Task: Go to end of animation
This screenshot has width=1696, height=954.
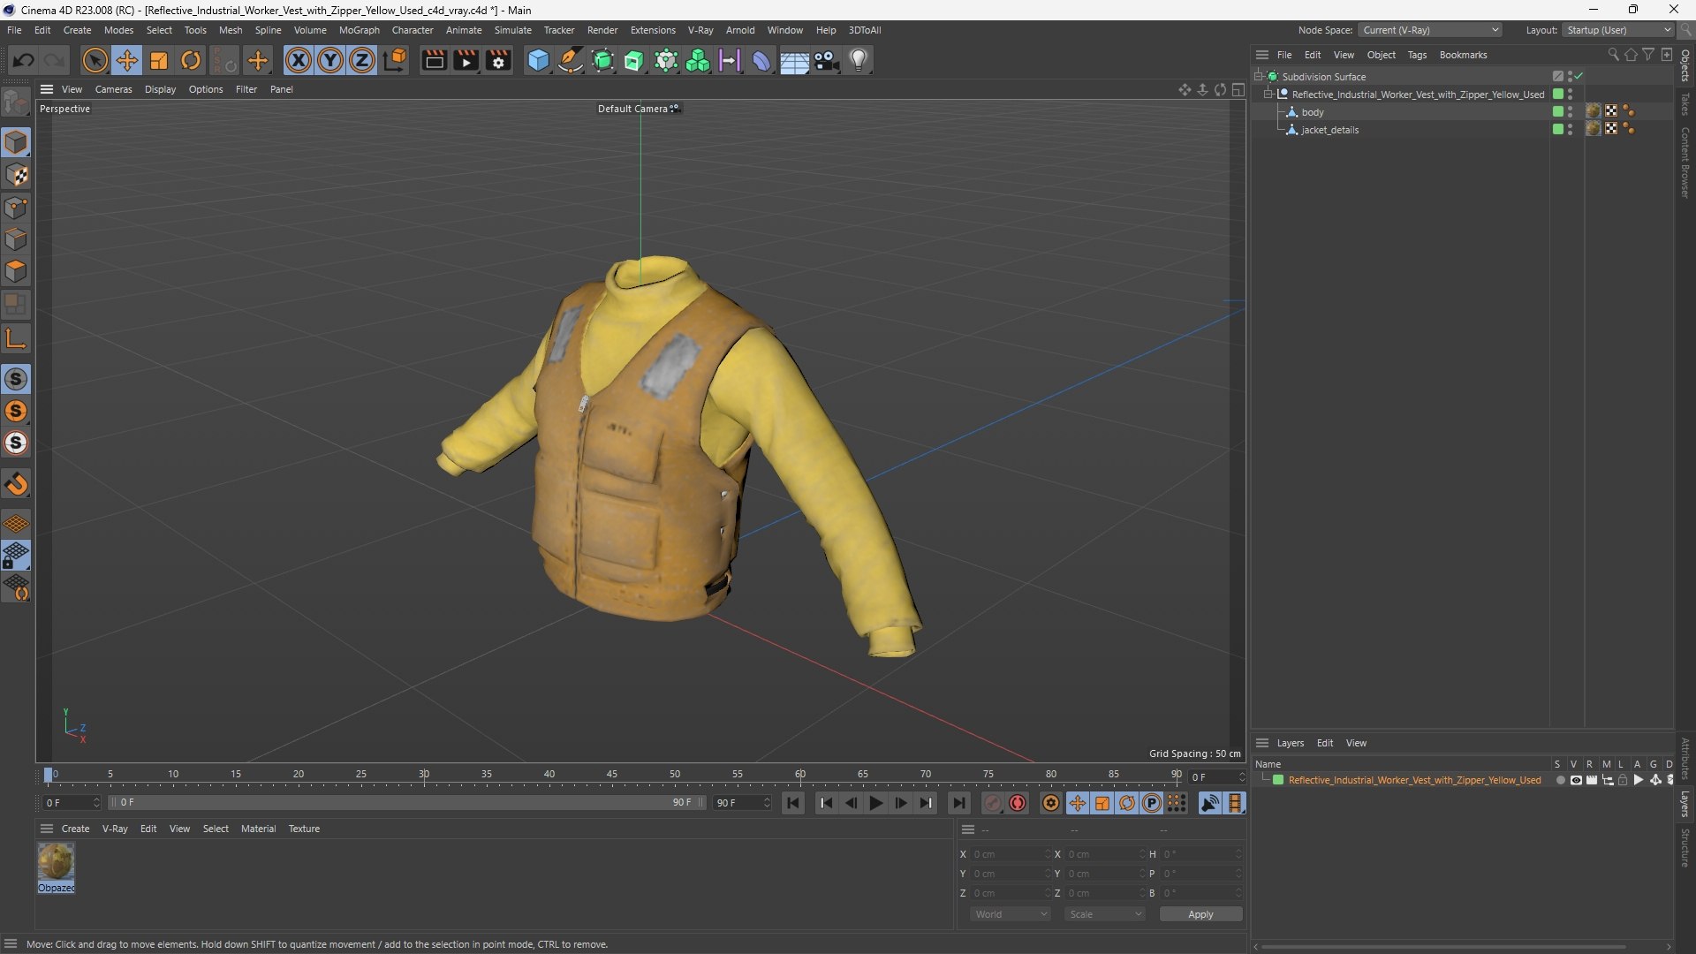Action: click(x=958, y=803)
